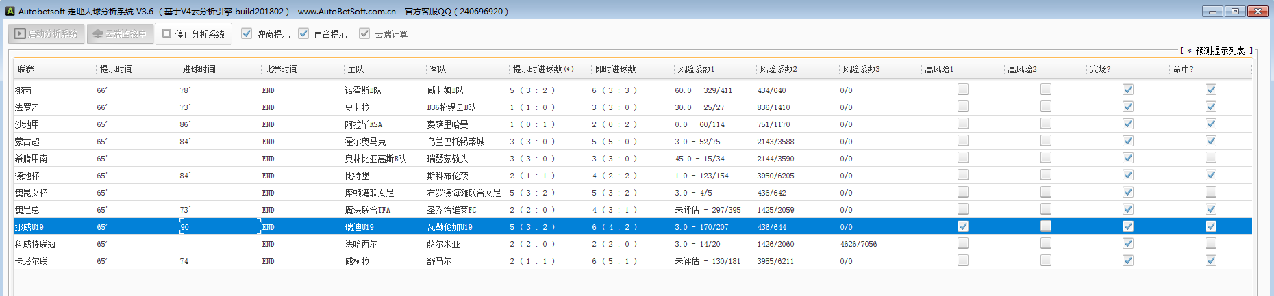Image resolution: width=1274 pixels, height=296 pixels.
Task: Toggle 命中? checkbox for 卡塔尔联 row
Action: 1211,260
